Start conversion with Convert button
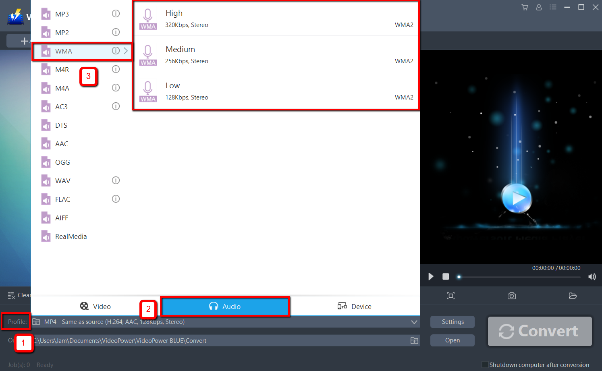 (540, 331)
